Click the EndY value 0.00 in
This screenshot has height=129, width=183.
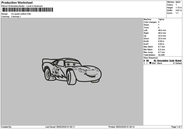[161, 44]
